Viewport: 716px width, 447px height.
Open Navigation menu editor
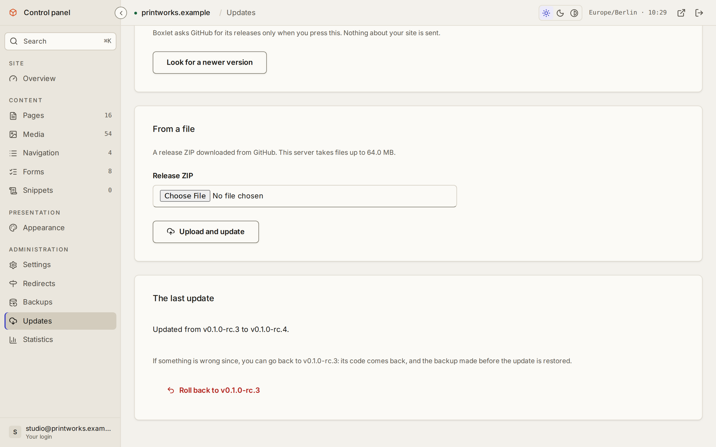(61, 153)
